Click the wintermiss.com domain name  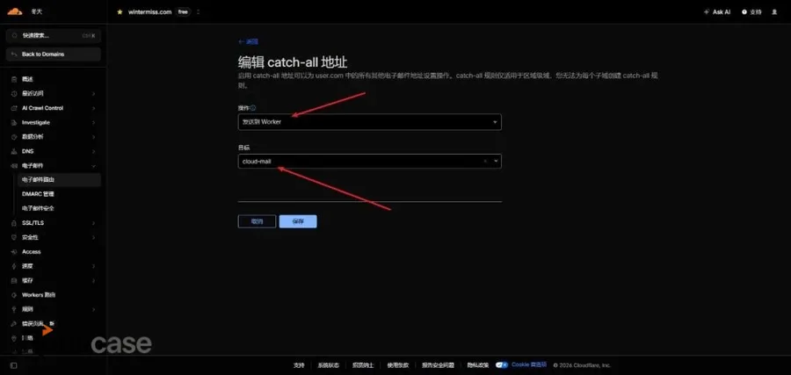tap(149, 12)
